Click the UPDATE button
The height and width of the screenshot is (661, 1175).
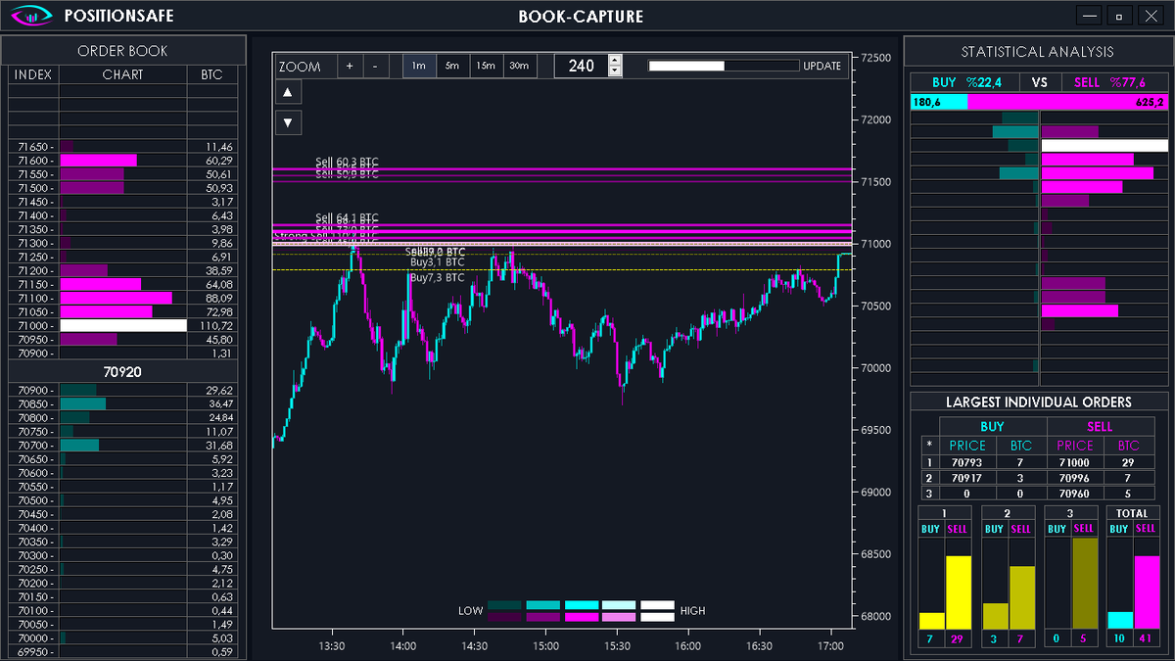822,66
